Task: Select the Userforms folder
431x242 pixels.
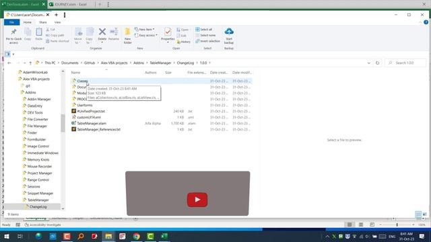Action: (x=85, y=105)
